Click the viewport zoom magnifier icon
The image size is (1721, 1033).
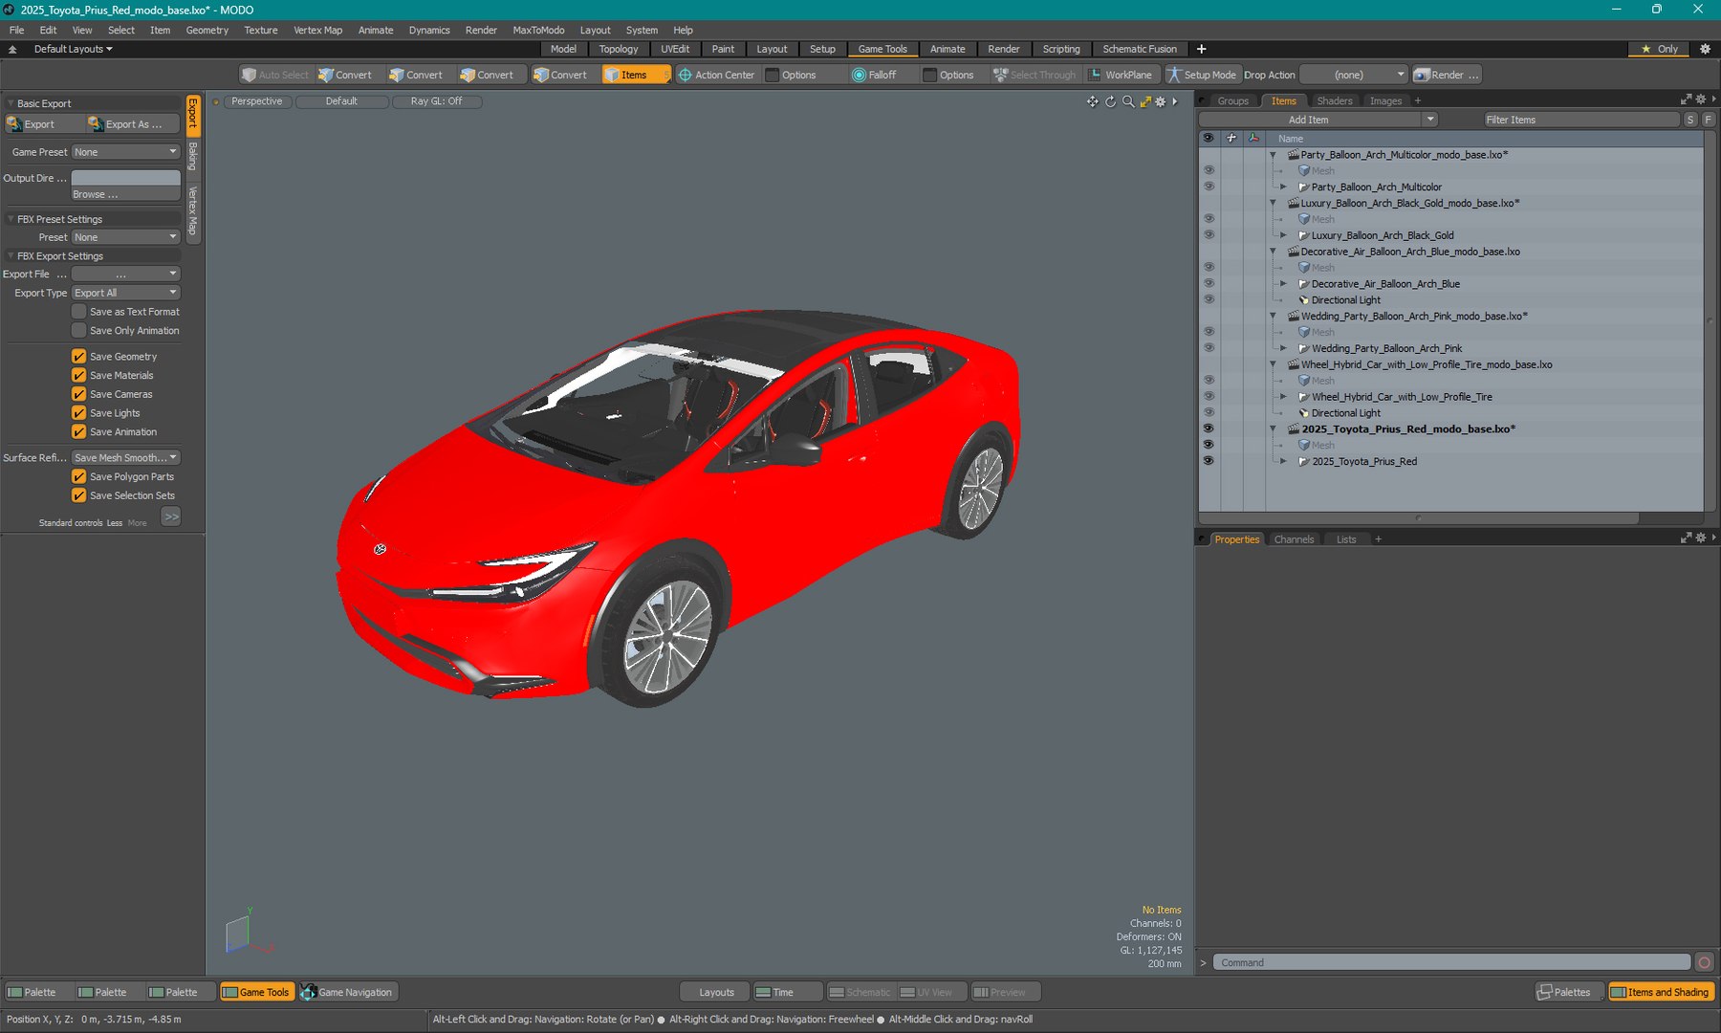[1127, 101]
